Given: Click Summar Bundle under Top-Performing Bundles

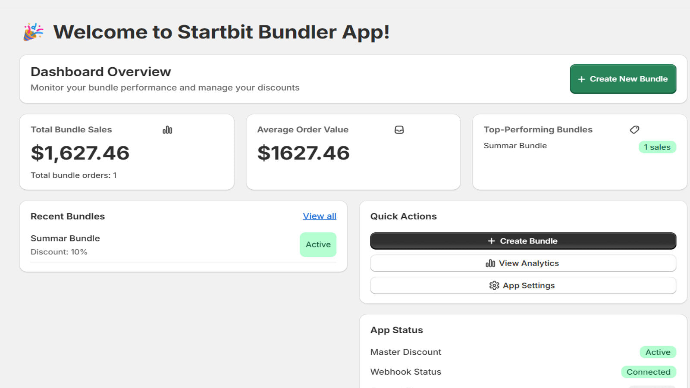Looking at the screenshot, I should pos(515,146).
